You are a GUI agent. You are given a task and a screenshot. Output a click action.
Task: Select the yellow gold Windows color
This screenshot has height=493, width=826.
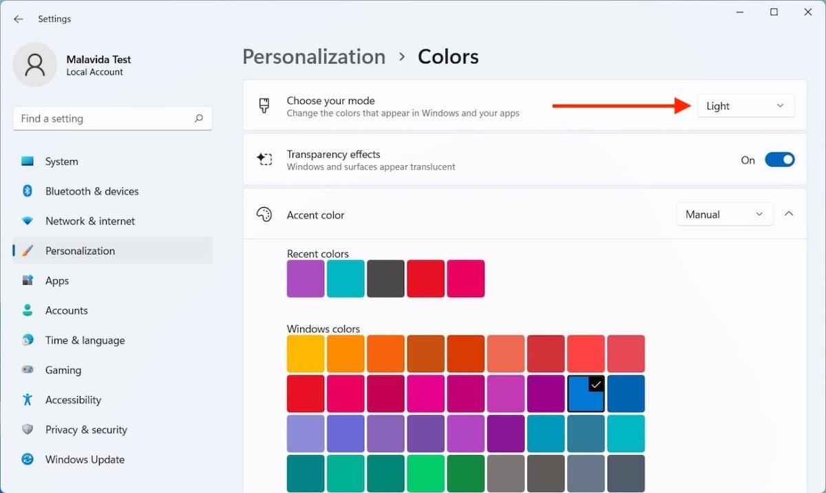(306, 353)
